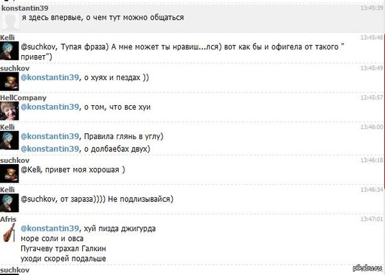Open HellCompany's smiling face avatar
Image resolution: width=385 pixels, height=275 pixels.
tap(10, 111)
